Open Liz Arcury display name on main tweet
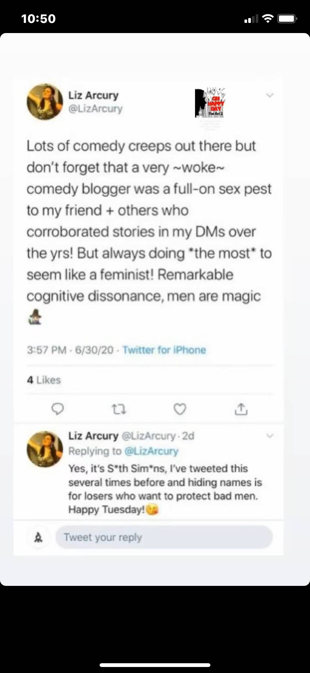310x673 pixels. pos(93,95)
